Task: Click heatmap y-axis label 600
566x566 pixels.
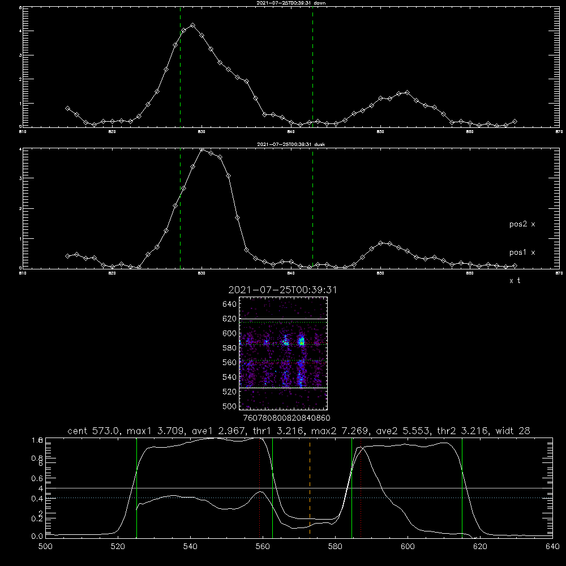Action: (230, 333)
